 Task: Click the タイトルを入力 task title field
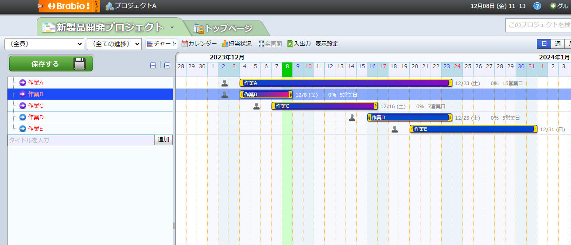click(x=81, y=140)
